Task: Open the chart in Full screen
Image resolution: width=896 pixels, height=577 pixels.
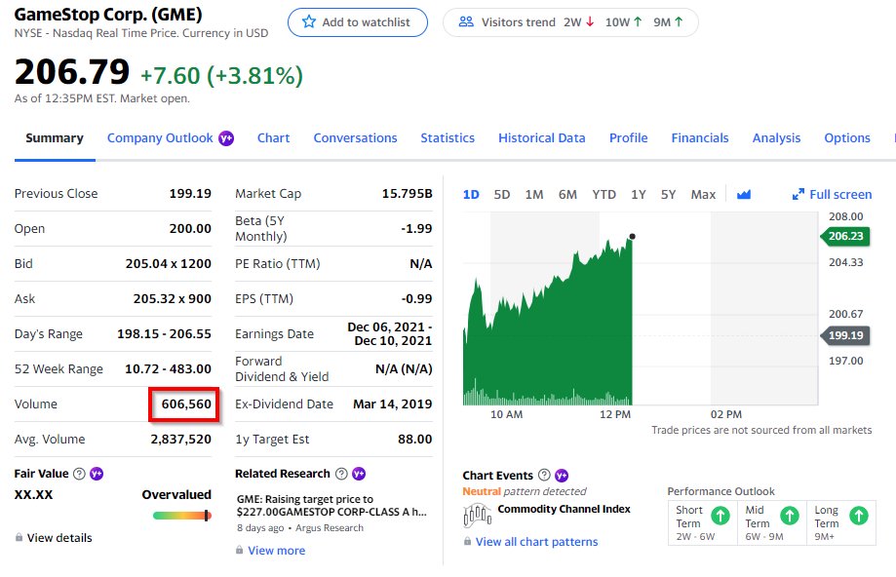Action: [x=832, y=195]
